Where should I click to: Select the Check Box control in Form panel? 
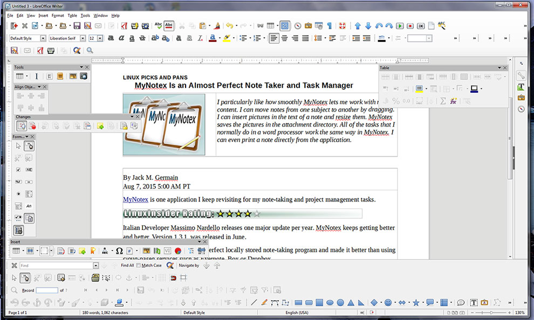18,170
